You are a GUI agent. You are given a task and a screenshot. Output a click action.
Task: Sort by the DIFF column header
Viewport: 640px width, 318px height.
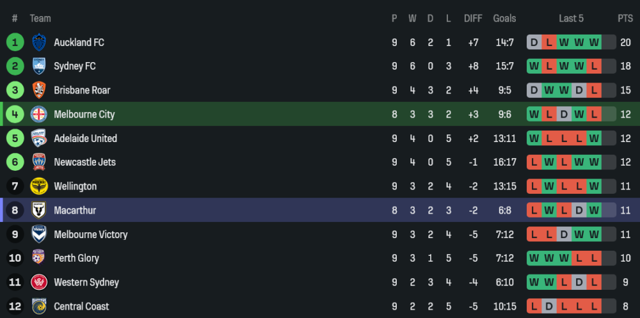pos(473,19)
